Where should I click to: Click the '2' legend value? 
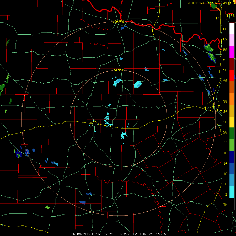[226, 194]
